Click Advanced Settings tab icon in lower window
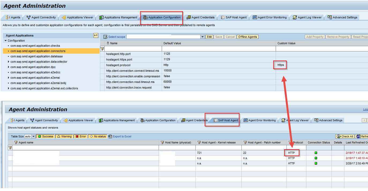 tap(316, 120)
